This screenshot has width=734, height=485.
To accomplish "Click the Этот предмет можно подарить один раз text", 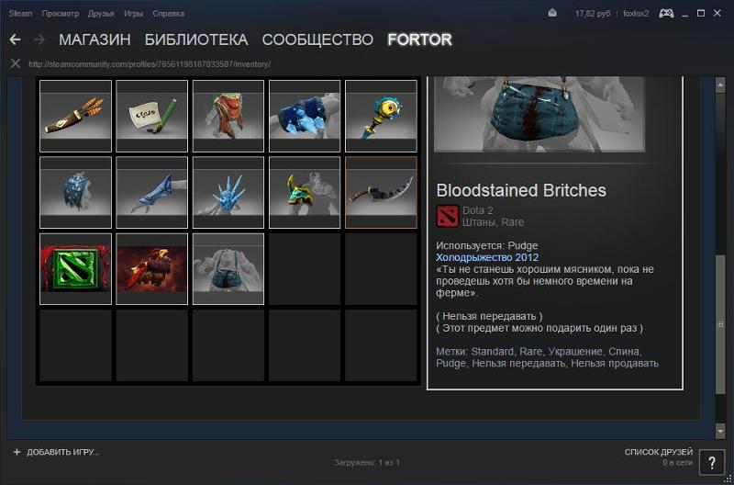I will click(x=539, y=328).
